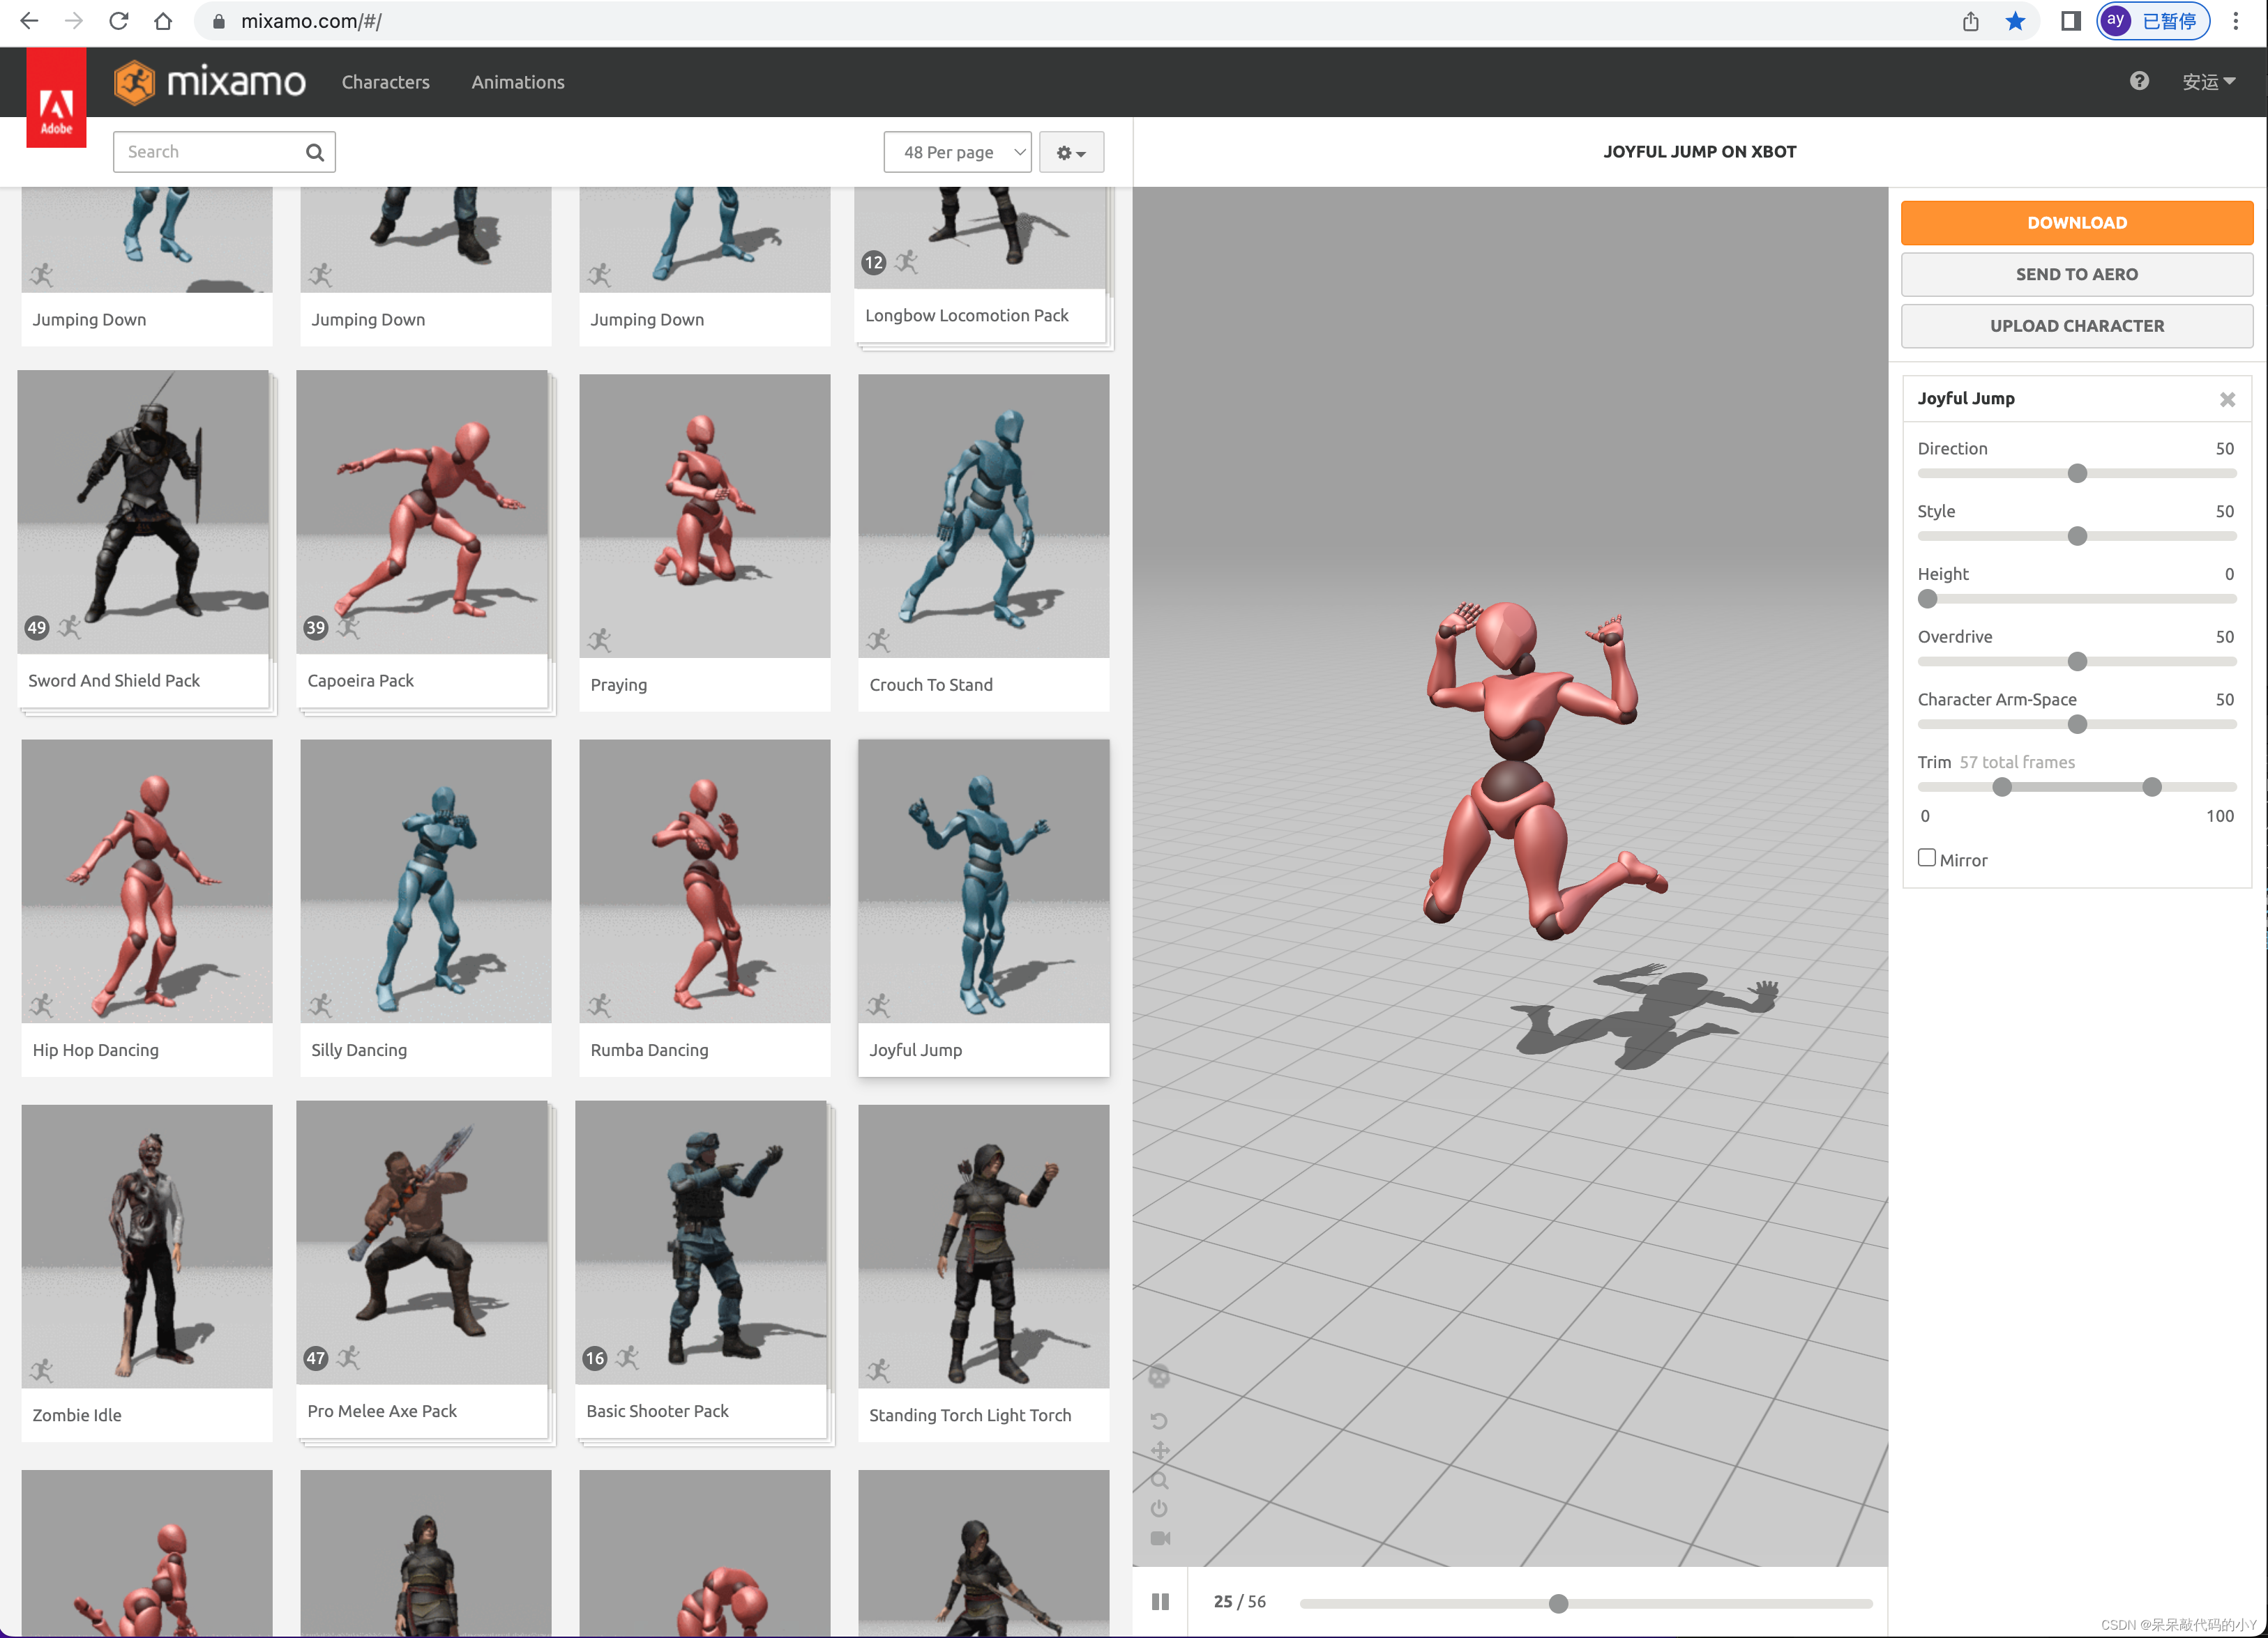Reload the browser page
The image size is (2268, 1638).
(x=118, y=21)
